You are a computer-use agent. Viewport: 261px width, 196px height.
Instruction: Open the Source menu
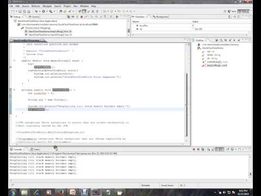pos(26,6)
